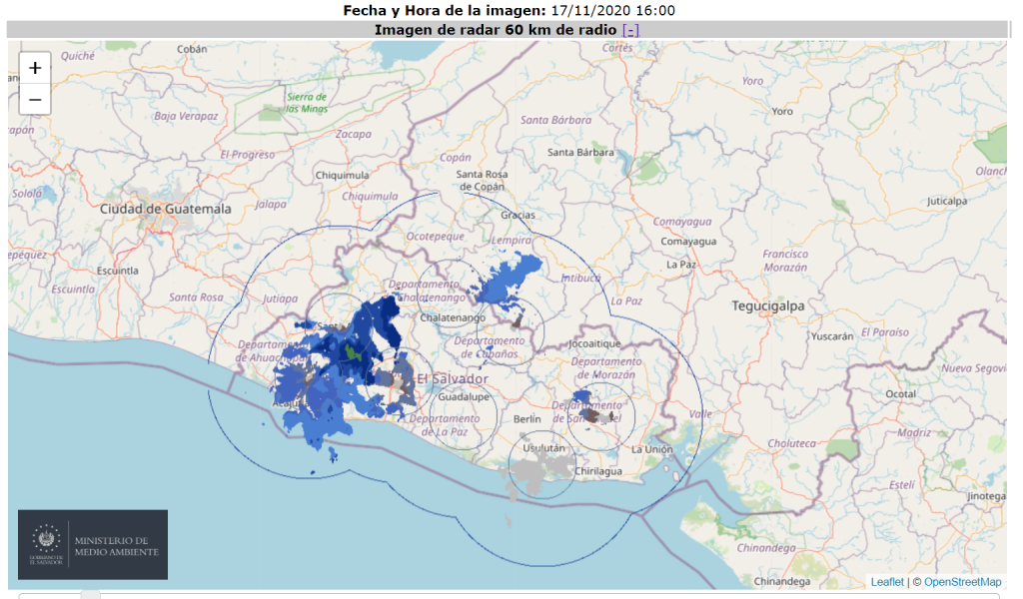Image resolution: width=1023 pixels, height=599 pixels.
Task: Click the time slider handle below the map
Action: coord(91,595)
